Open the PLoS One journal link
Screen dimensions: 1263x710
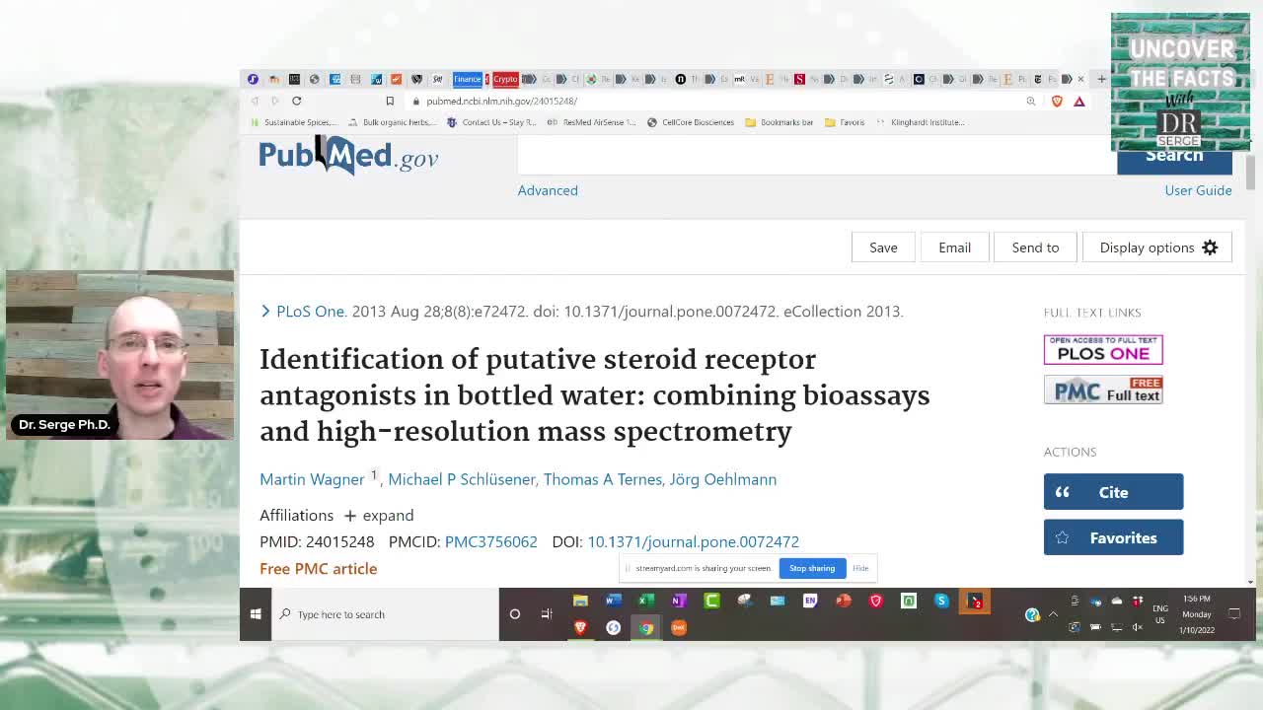point(311,312)
